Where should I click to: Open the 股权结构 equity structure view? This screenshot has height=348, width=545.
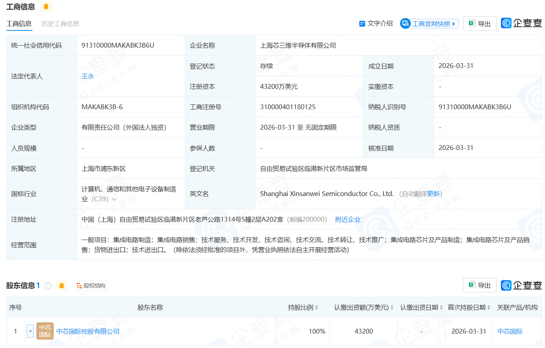pyautogui.click(x=91, y=286)
